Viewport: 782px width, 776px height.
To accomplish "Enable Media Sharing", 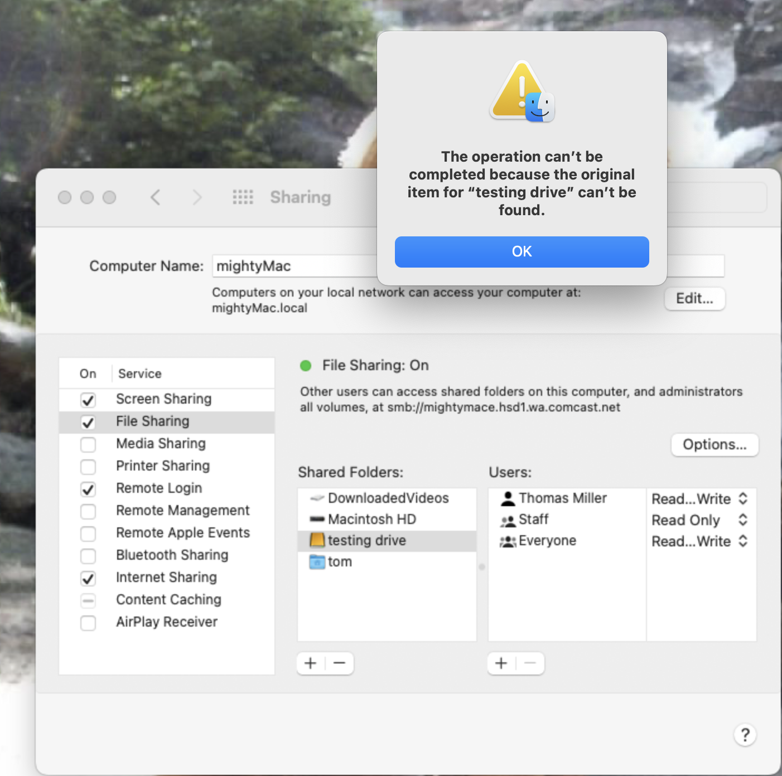I will (x=88, y=444).
